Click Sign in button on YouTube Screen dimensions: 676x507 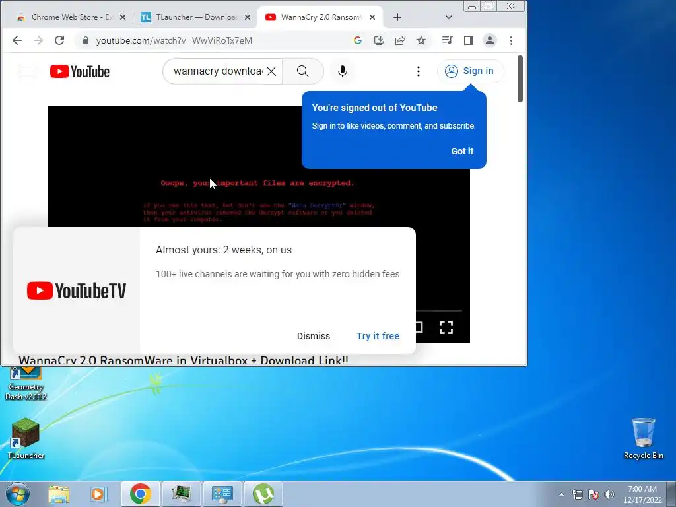click(x=470, y=71)
